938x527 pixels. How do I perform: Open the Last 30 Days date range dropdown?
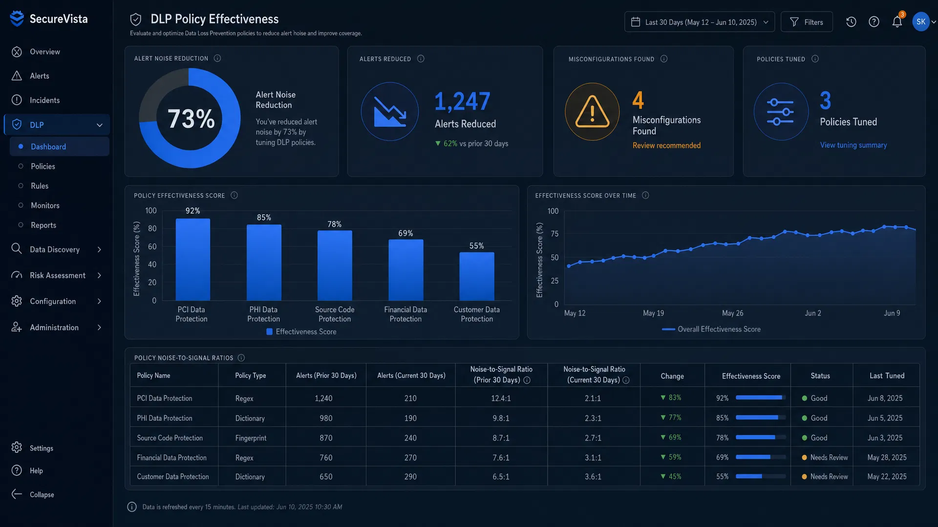[x=700, y=21]
